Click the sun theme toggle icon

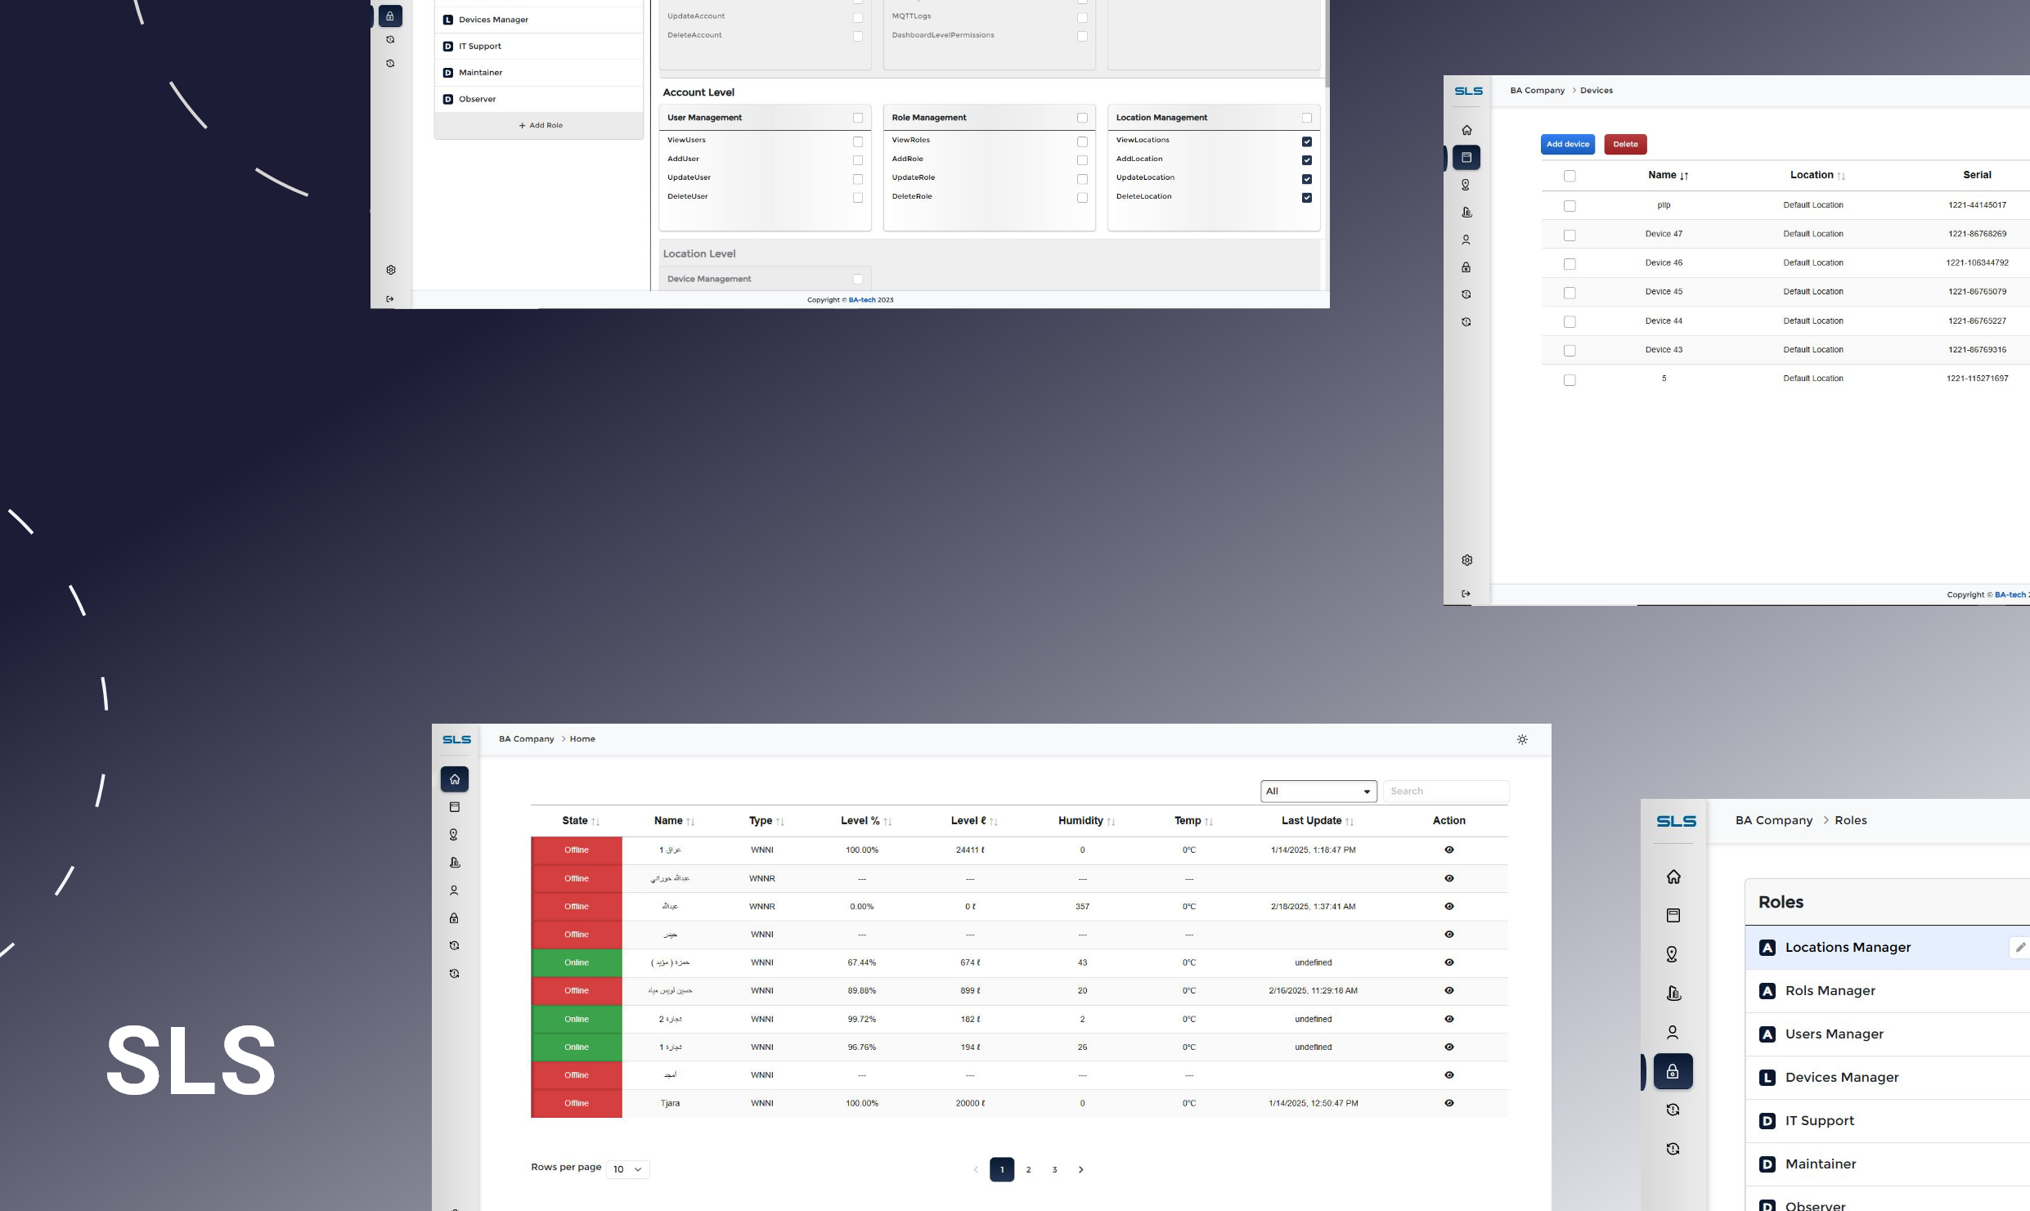click(1521, 739)
